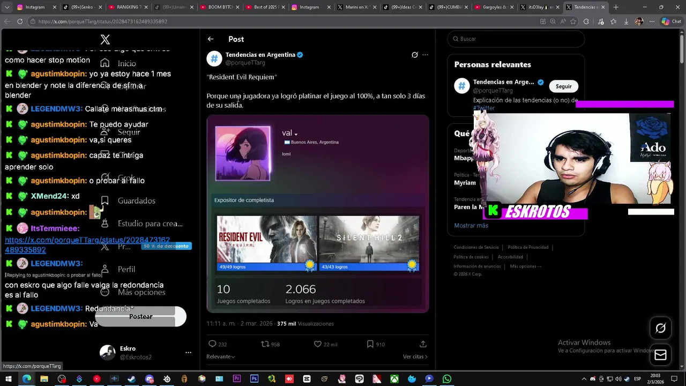Click the Buscar search field
Screen dimensions: 686x386
tap(516, 39)
